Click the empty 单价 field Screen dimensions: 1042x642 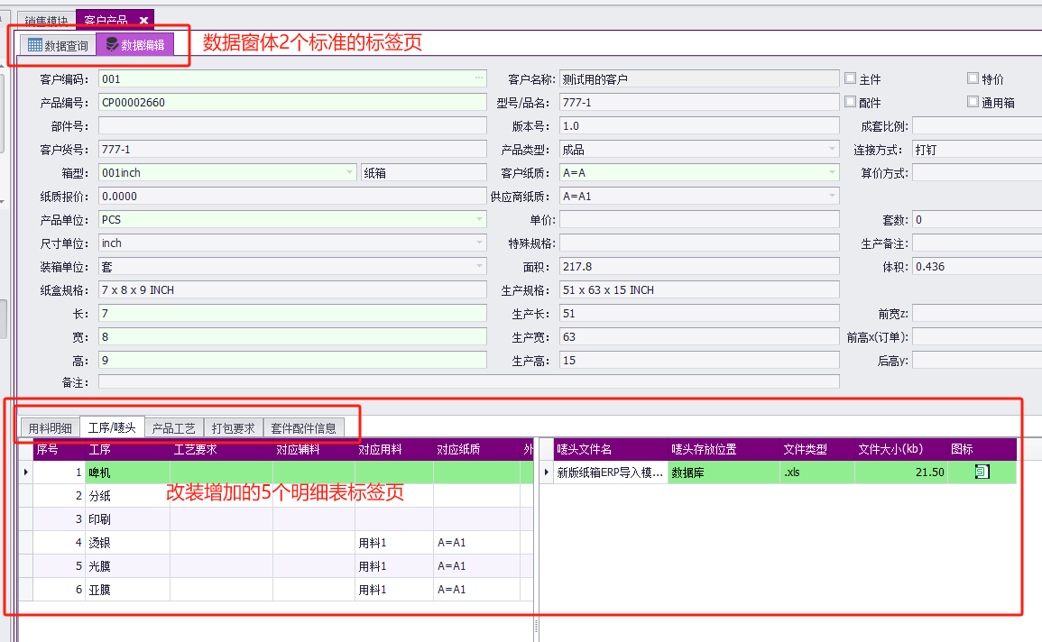click(x=699, y=219)
